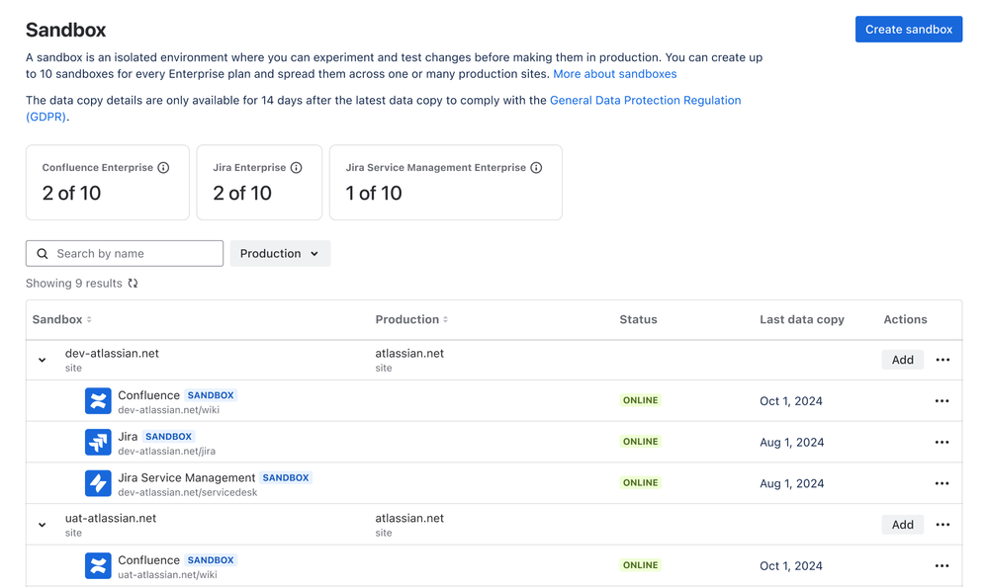Open more actions for uat-atlassian.net site
The image size is (988, 587).
click(x=943, y=525)
